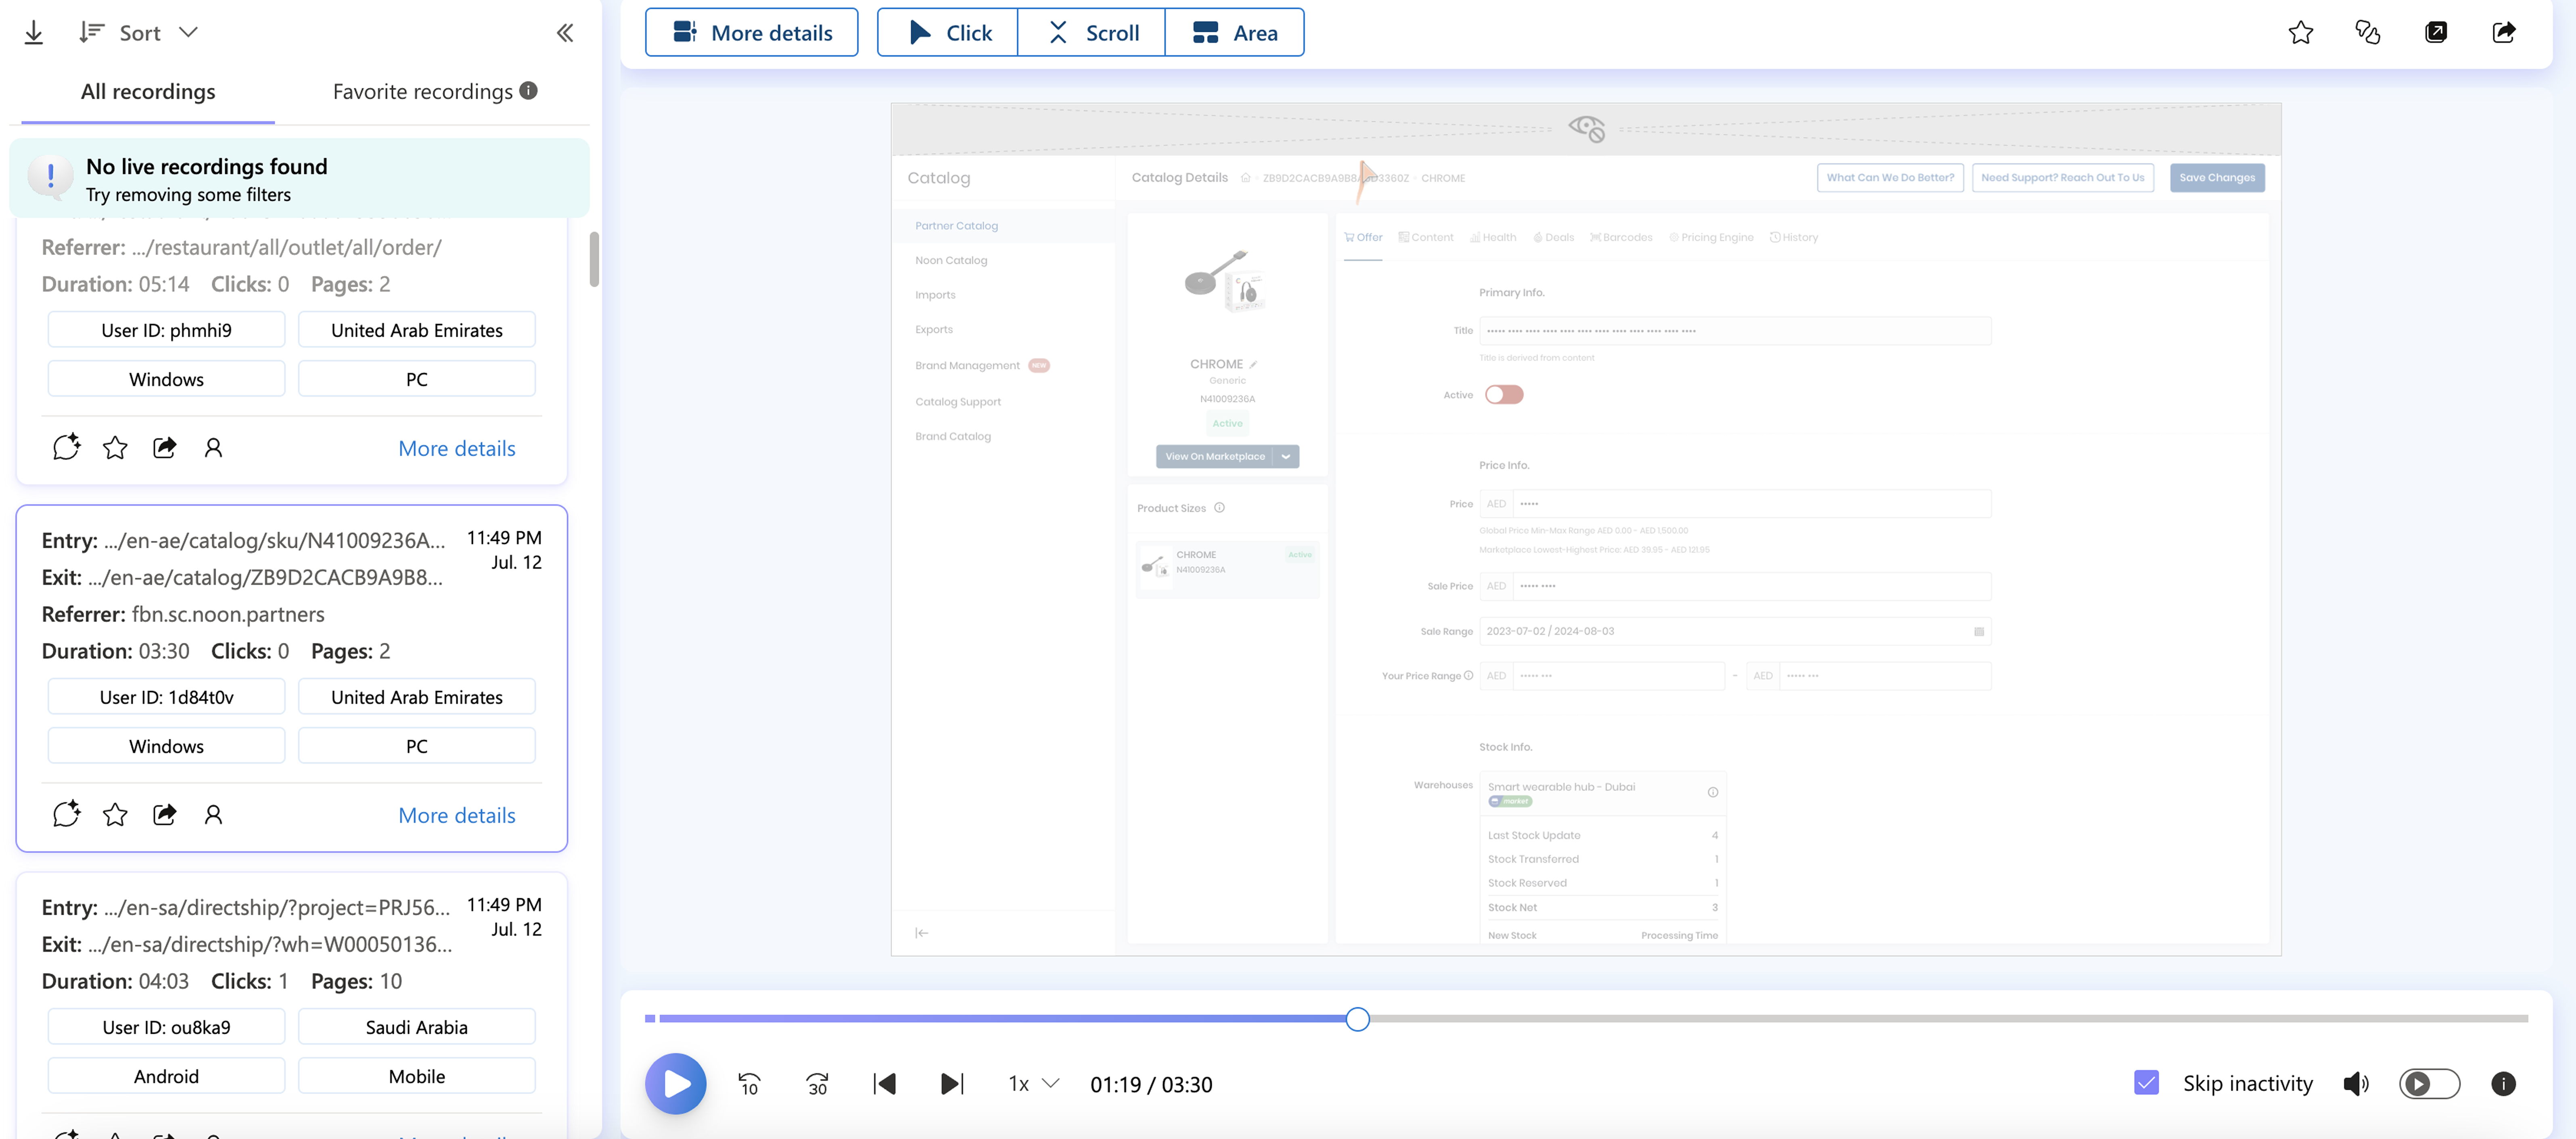
Task: Click the download recordings icon
Action: 33,33
